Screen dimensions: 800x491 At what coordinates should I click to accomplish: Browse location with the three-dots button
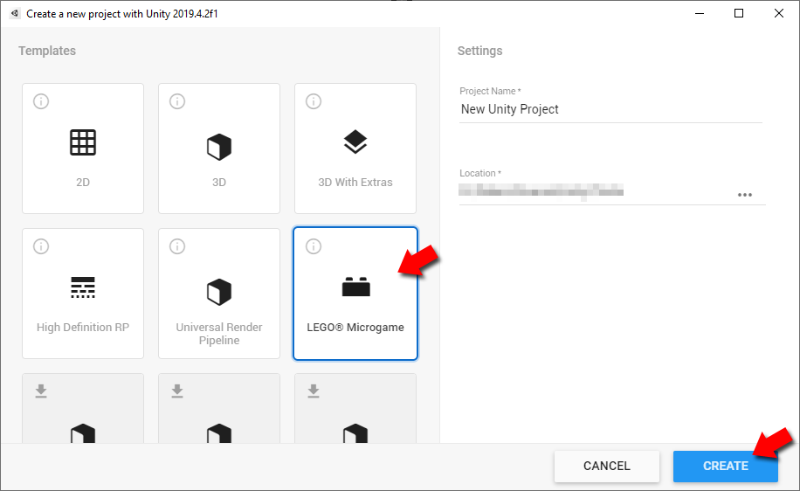coord(744,195)
